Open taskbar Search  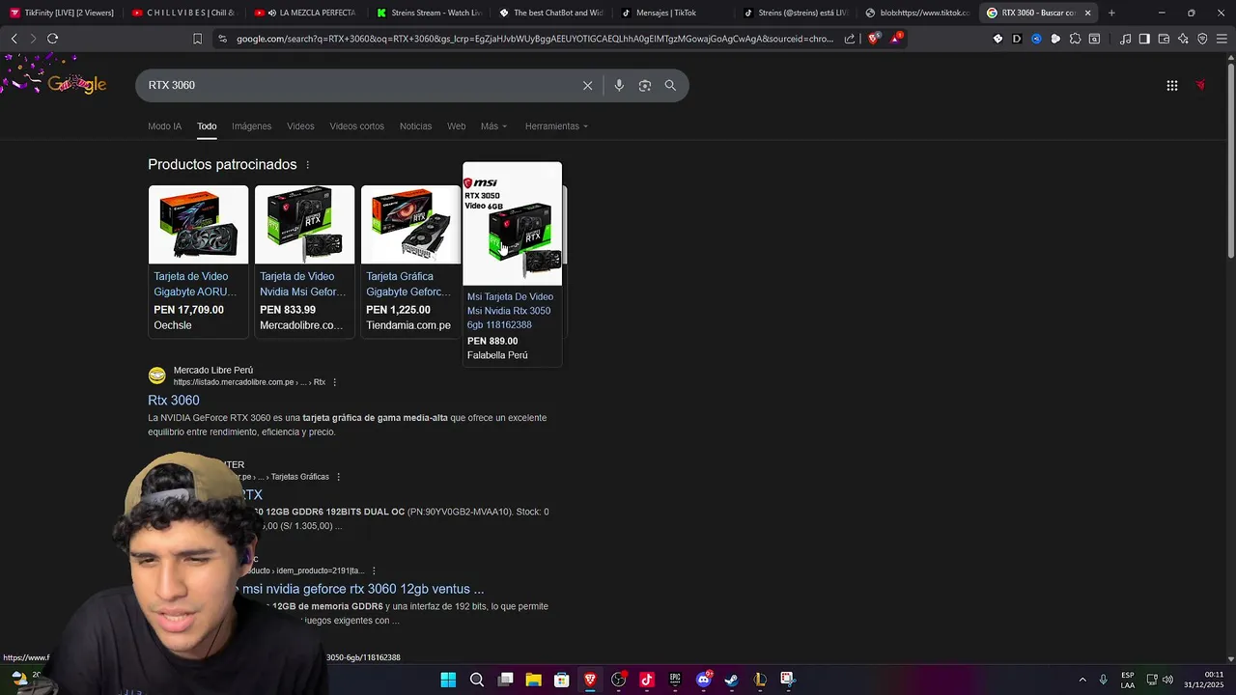pyautogui.click(x=476, y=680)
